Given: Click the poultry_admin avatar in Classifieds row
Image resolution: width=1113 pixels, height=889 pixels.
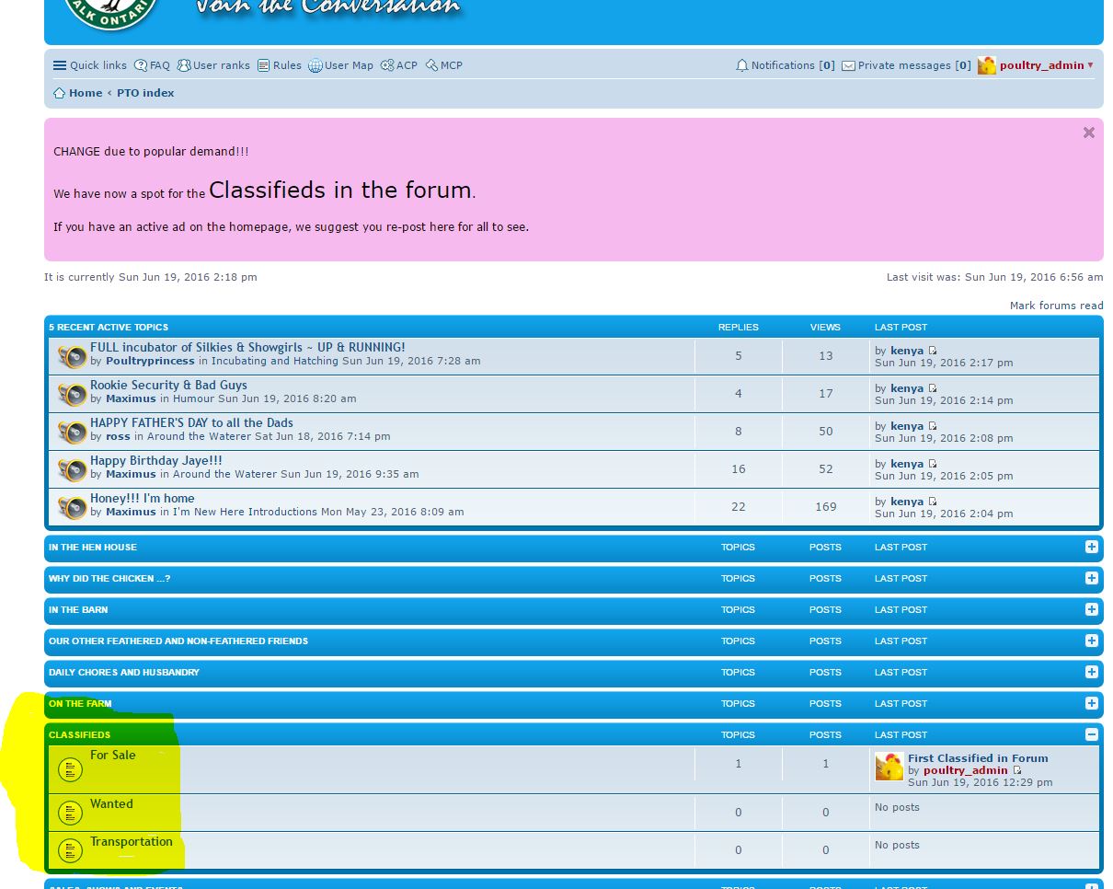Looking at the screenshot, I should click(x=889, y=767).
